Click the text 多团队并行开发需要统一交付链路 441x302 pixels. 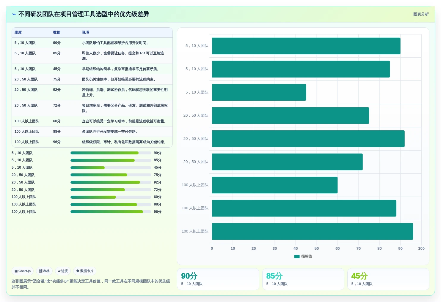110,132
